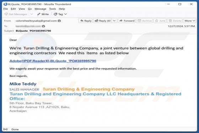This screenshot has width=199, height=133.
Task: Click sender address colorwheeltoysabq@gmail.com
Action: point(36,21)
